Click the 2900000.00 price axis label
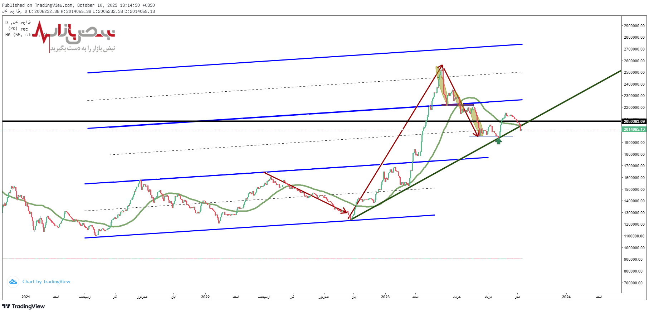Viewport: 649px width, 313px height. (x=634, y=26)
